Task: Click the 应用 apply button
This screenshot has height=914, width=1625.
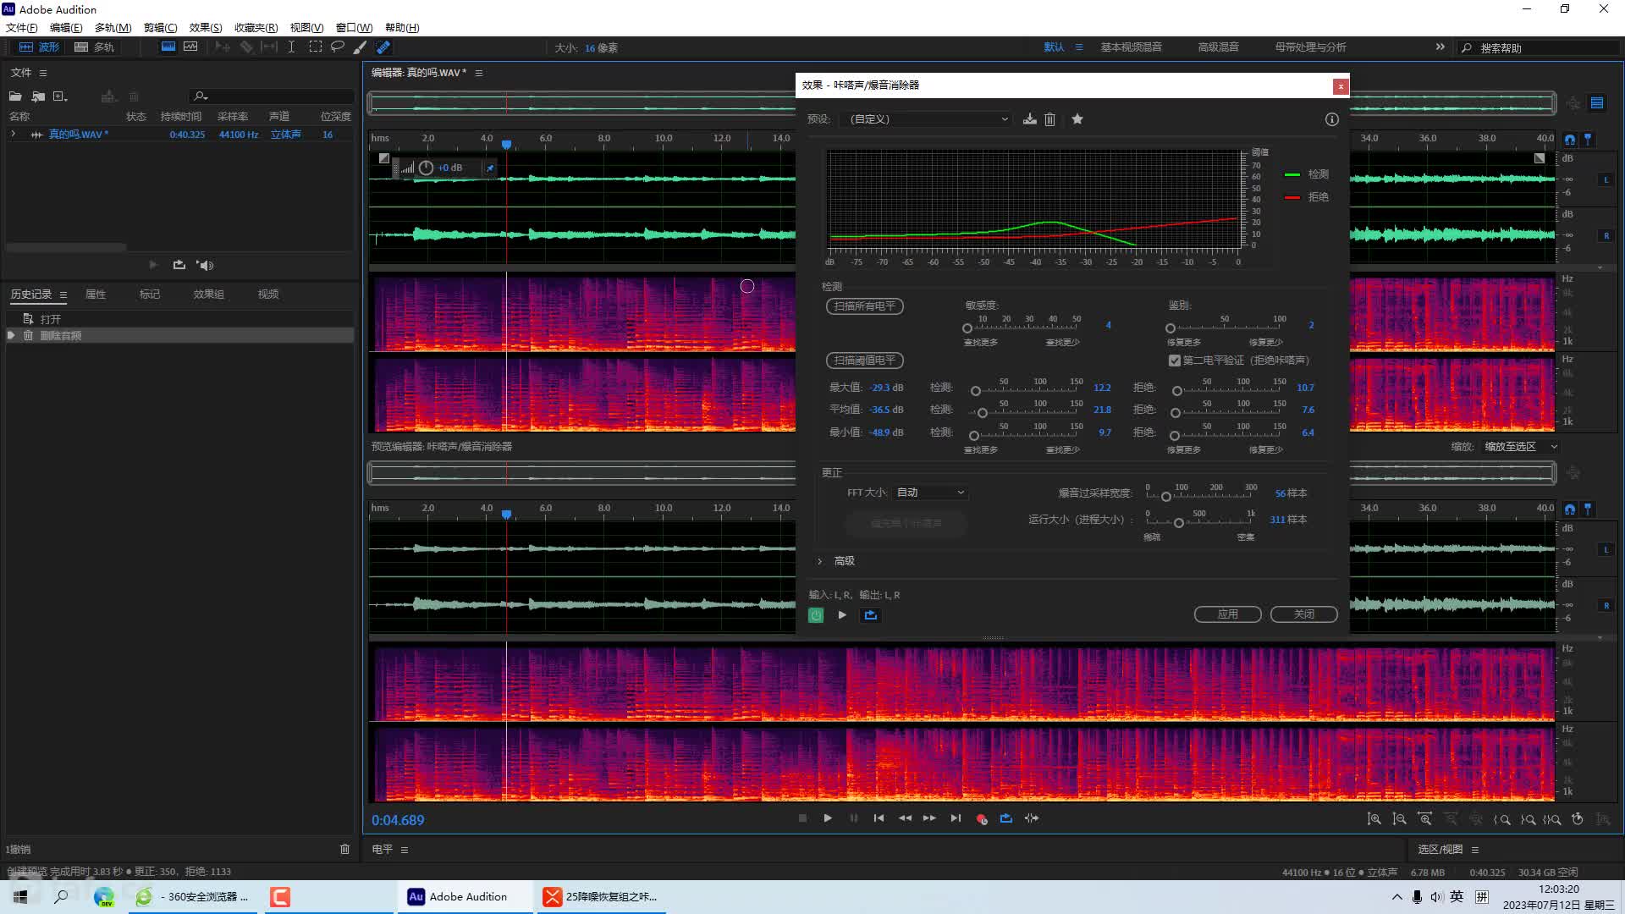Action: click(1227, 614)
